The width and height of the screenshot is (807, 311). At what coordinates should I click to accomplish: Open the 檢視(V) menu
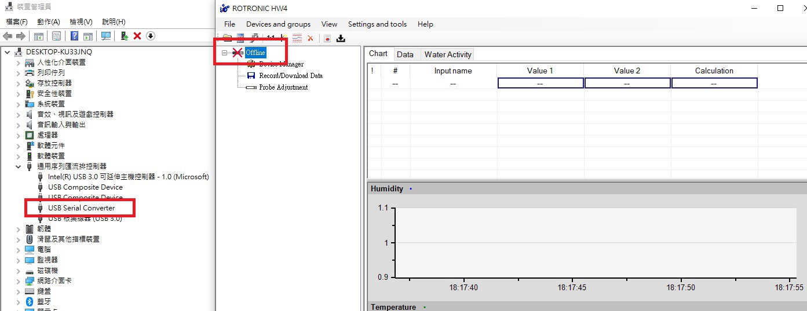(x=81, y=21)
